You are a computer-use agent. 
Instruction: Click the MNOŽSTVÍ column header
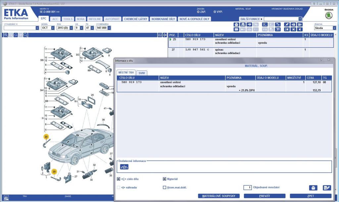click(295, 78)
